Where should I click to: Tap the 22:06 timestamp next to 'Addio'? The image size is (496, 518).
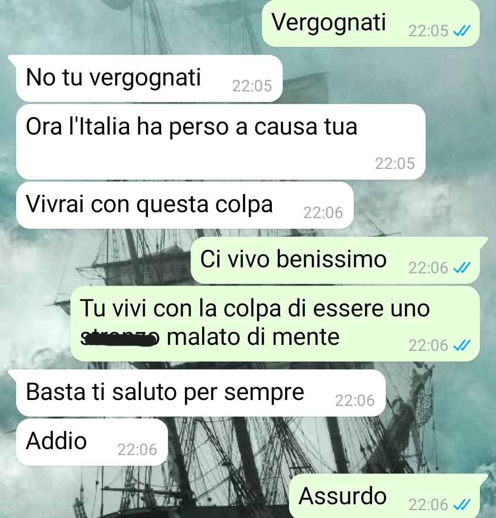click(x=137, y=450)
